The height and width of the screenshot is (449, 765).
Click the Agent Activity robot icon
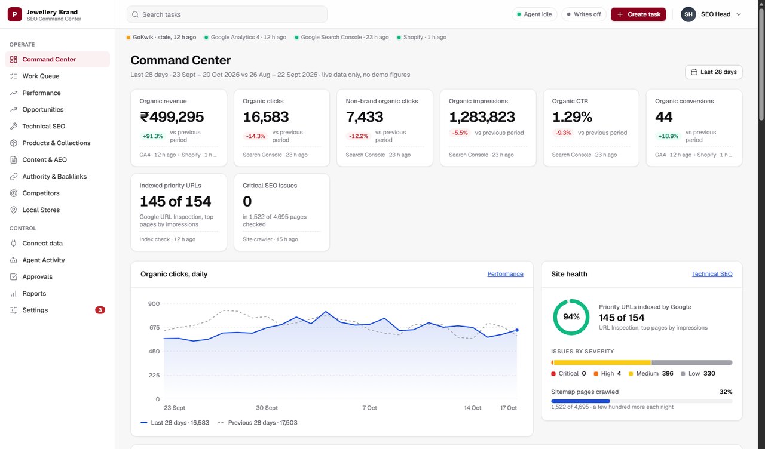14,260
